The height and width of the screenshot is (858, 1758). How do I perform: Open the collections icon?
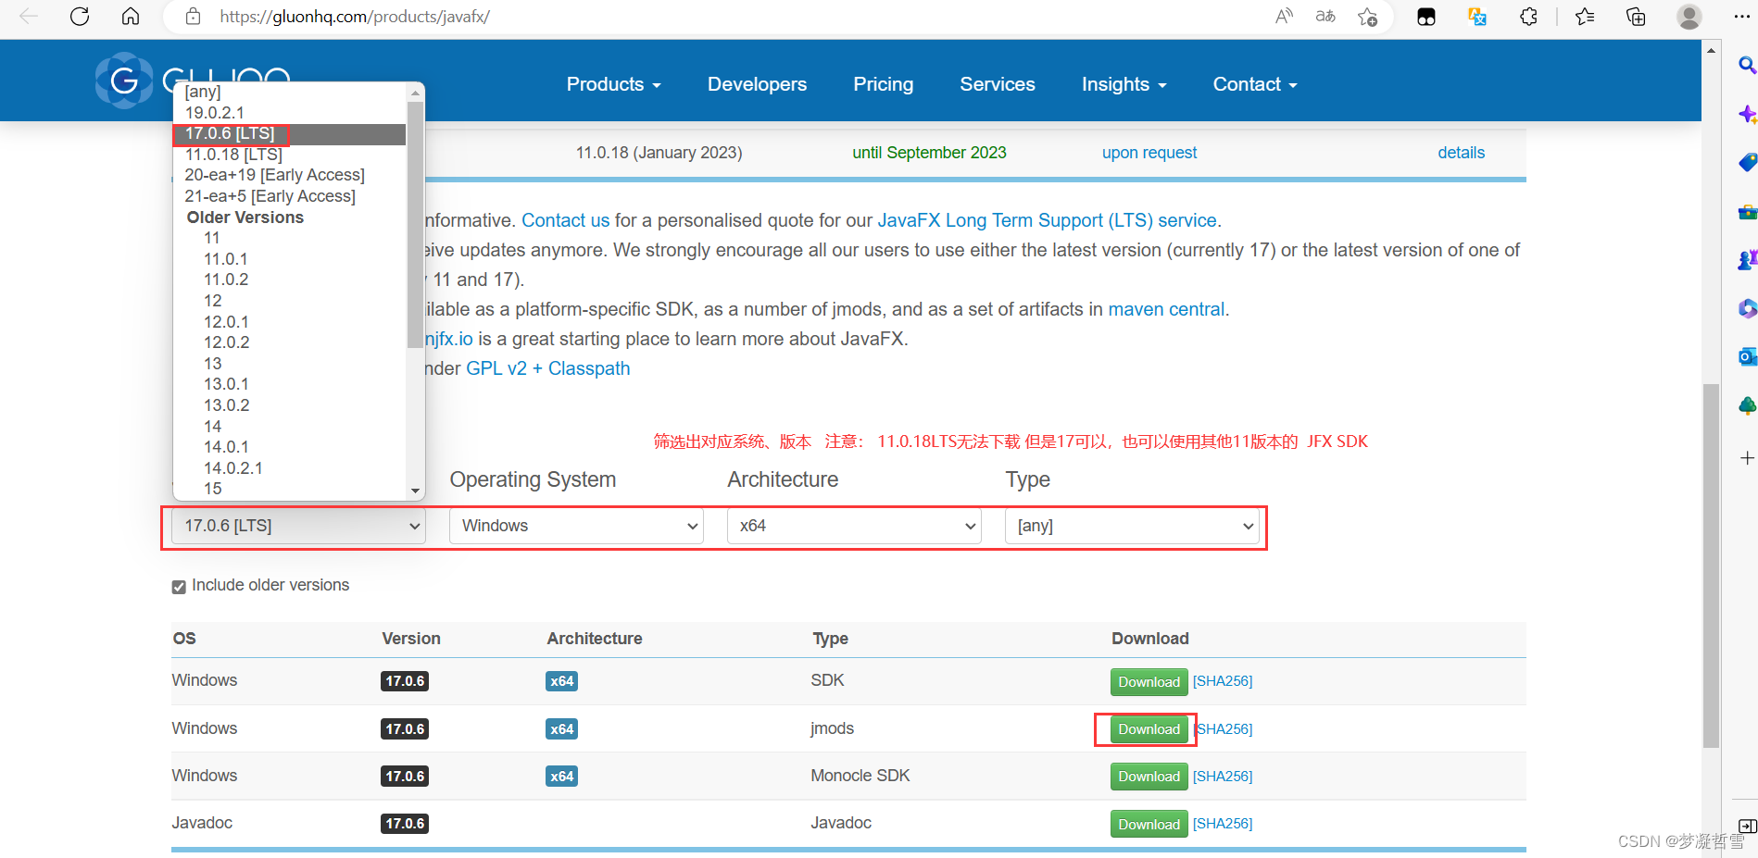click(1636, 16)
